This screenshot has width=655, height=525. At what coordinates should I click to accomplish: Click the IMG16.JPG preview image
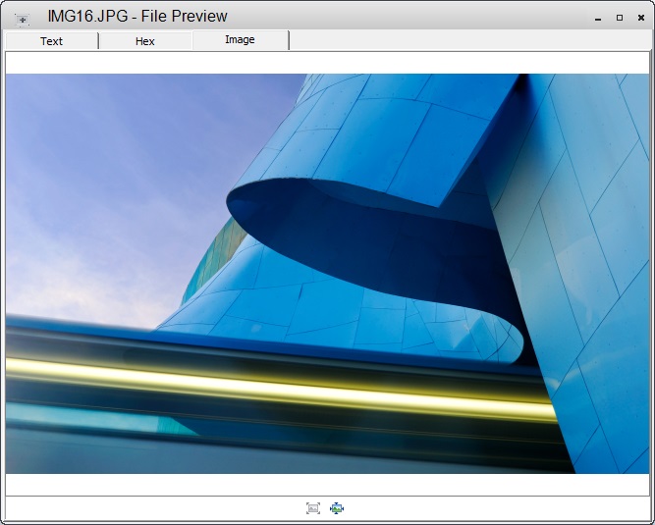click(x=328, y=274)
